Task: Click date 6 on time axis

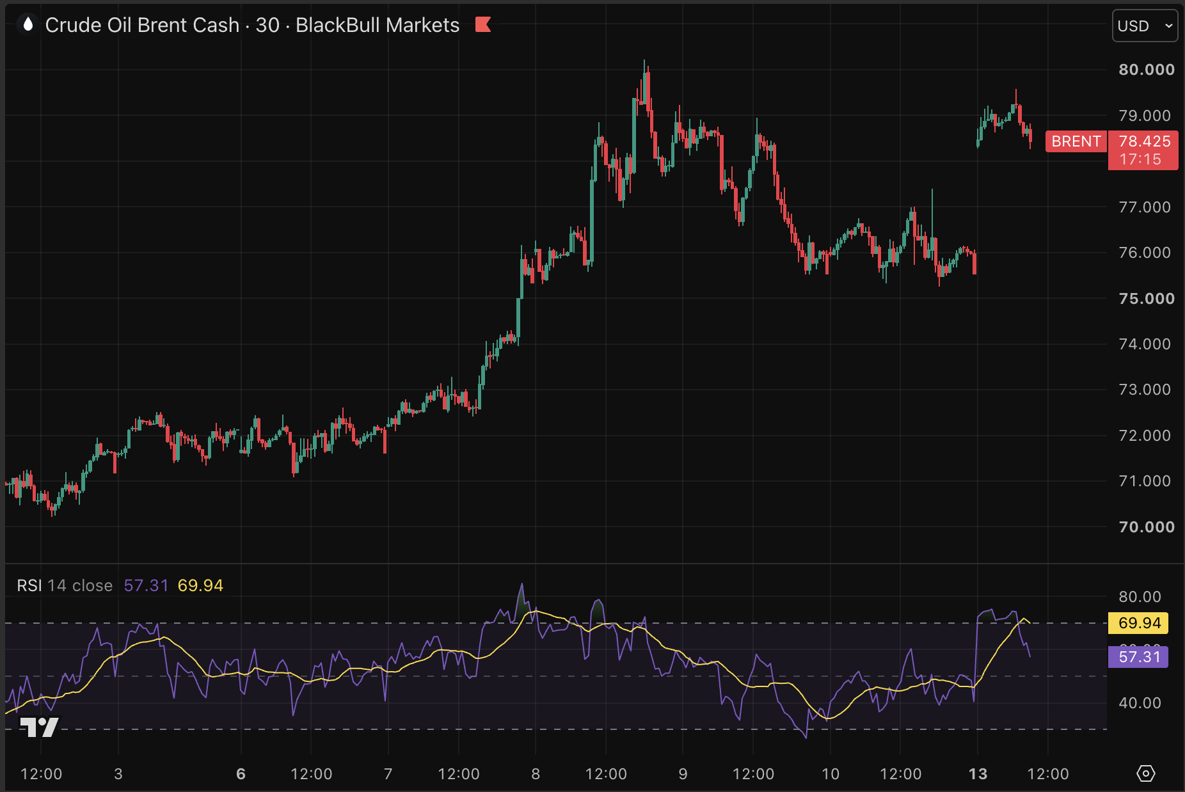Action: pyautogui.click(x=241, y=774)
